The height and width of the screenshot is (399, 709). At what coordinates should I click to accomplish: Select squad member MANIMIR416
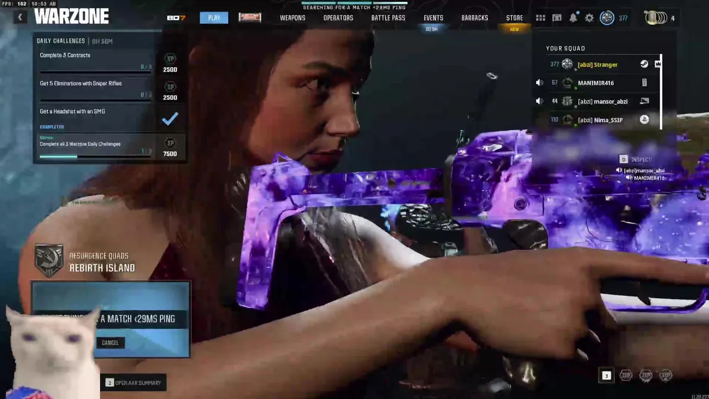[x=595, y=83]
